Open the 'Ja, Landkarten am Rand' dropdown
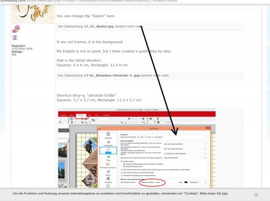The width and height of the screenshot is (270, 201). tap(185, 153)
